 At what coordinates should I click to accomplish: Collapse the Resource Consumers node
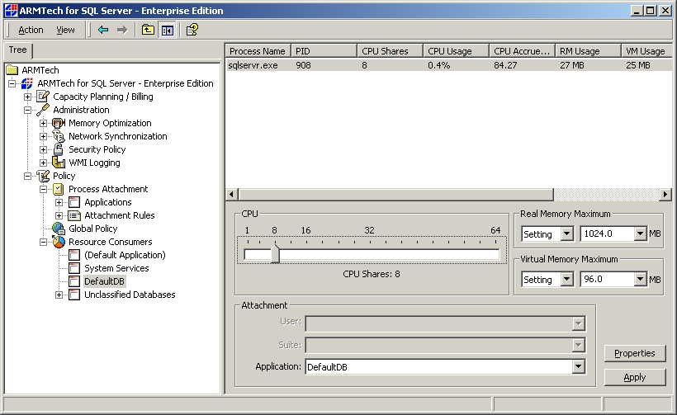pyautogui.click(x=43, y=242)
